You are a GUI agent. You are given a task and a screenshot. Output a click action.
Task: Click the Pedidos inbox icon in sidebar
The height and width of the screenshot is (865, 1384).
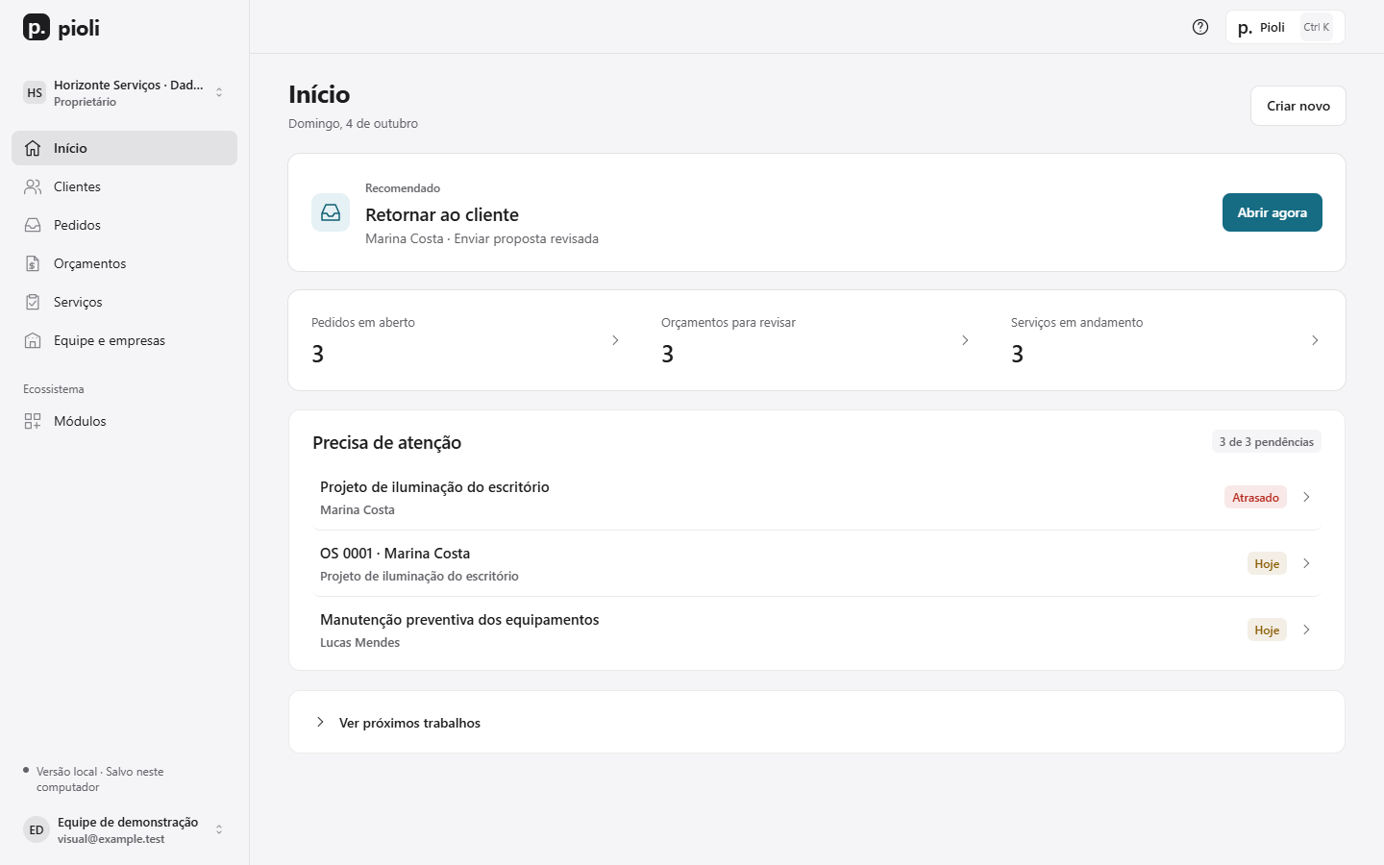point(33,225)
